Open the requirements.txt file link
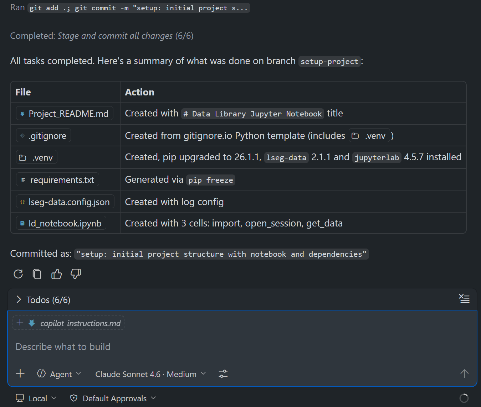The height and width of the screenshot is (407, 481). click(57, 179)
